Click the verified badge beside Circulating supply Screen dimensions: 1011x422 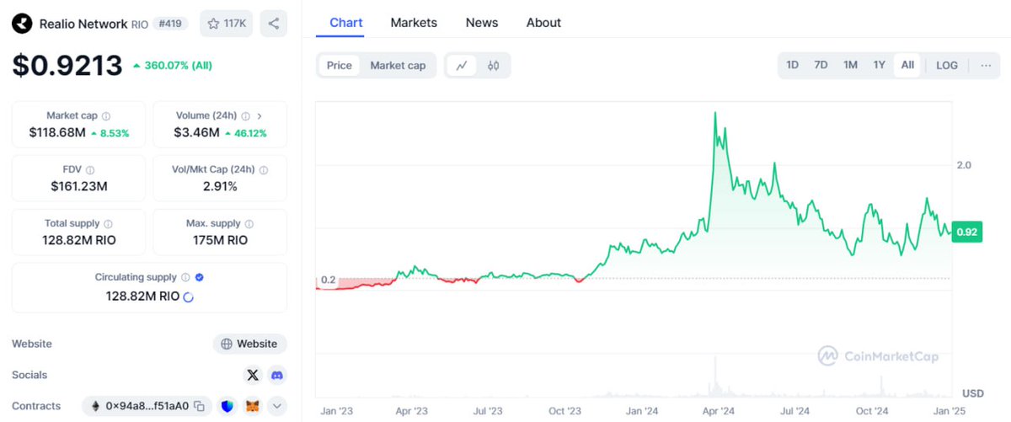click(199, 277)
